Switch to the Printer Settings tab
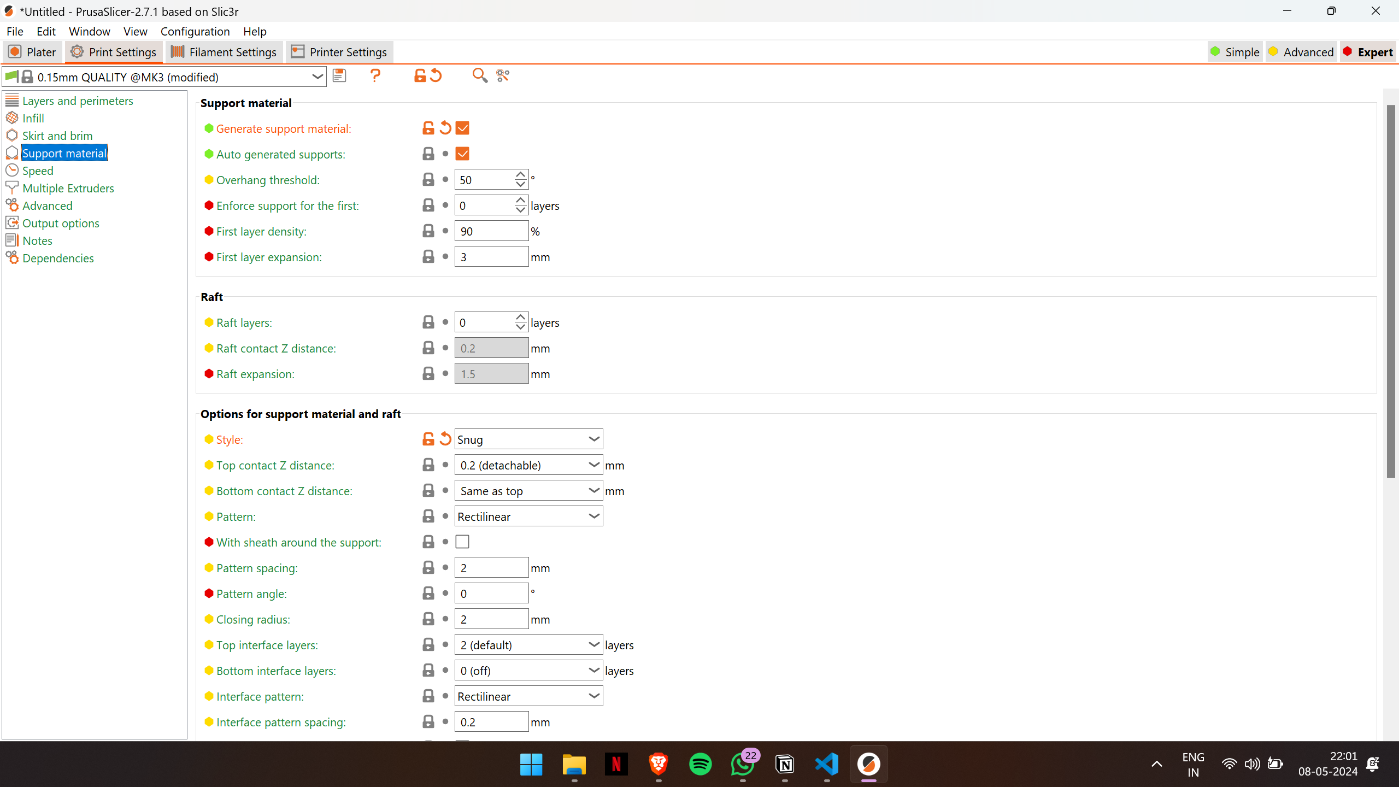The height and width of the screenshot is (787, 1399). [339, 52]
